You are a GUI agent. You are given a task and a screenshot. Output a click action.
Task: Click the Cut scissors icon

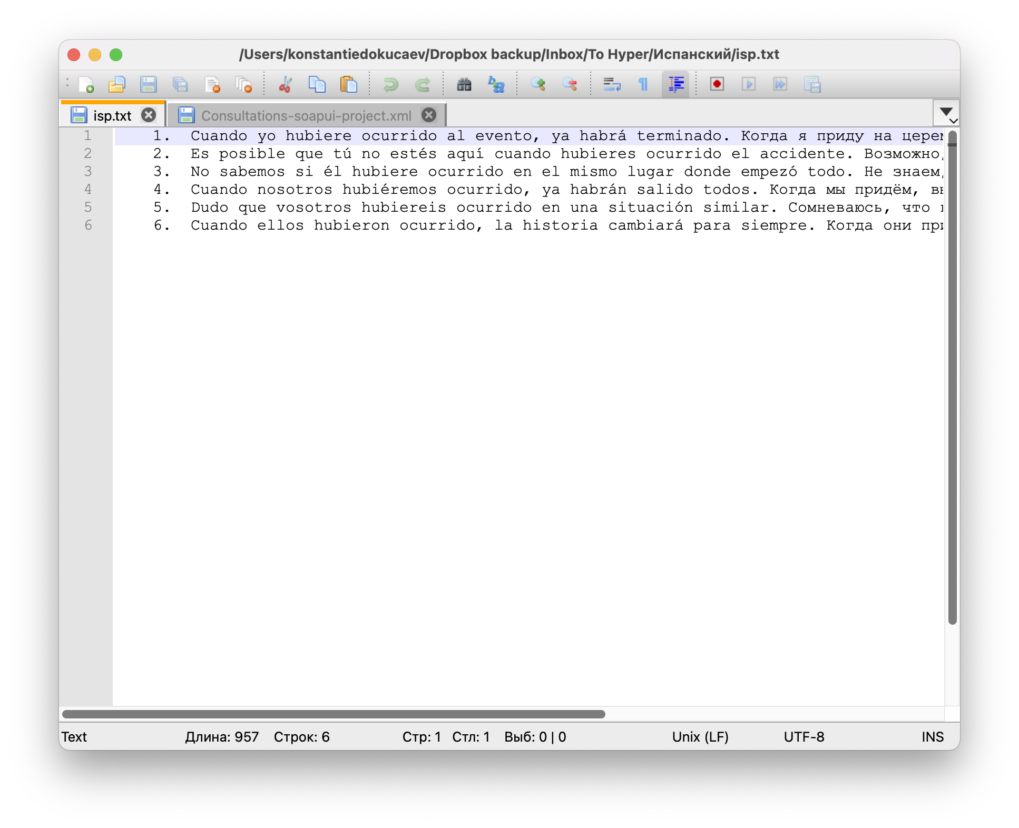[285, 84]
